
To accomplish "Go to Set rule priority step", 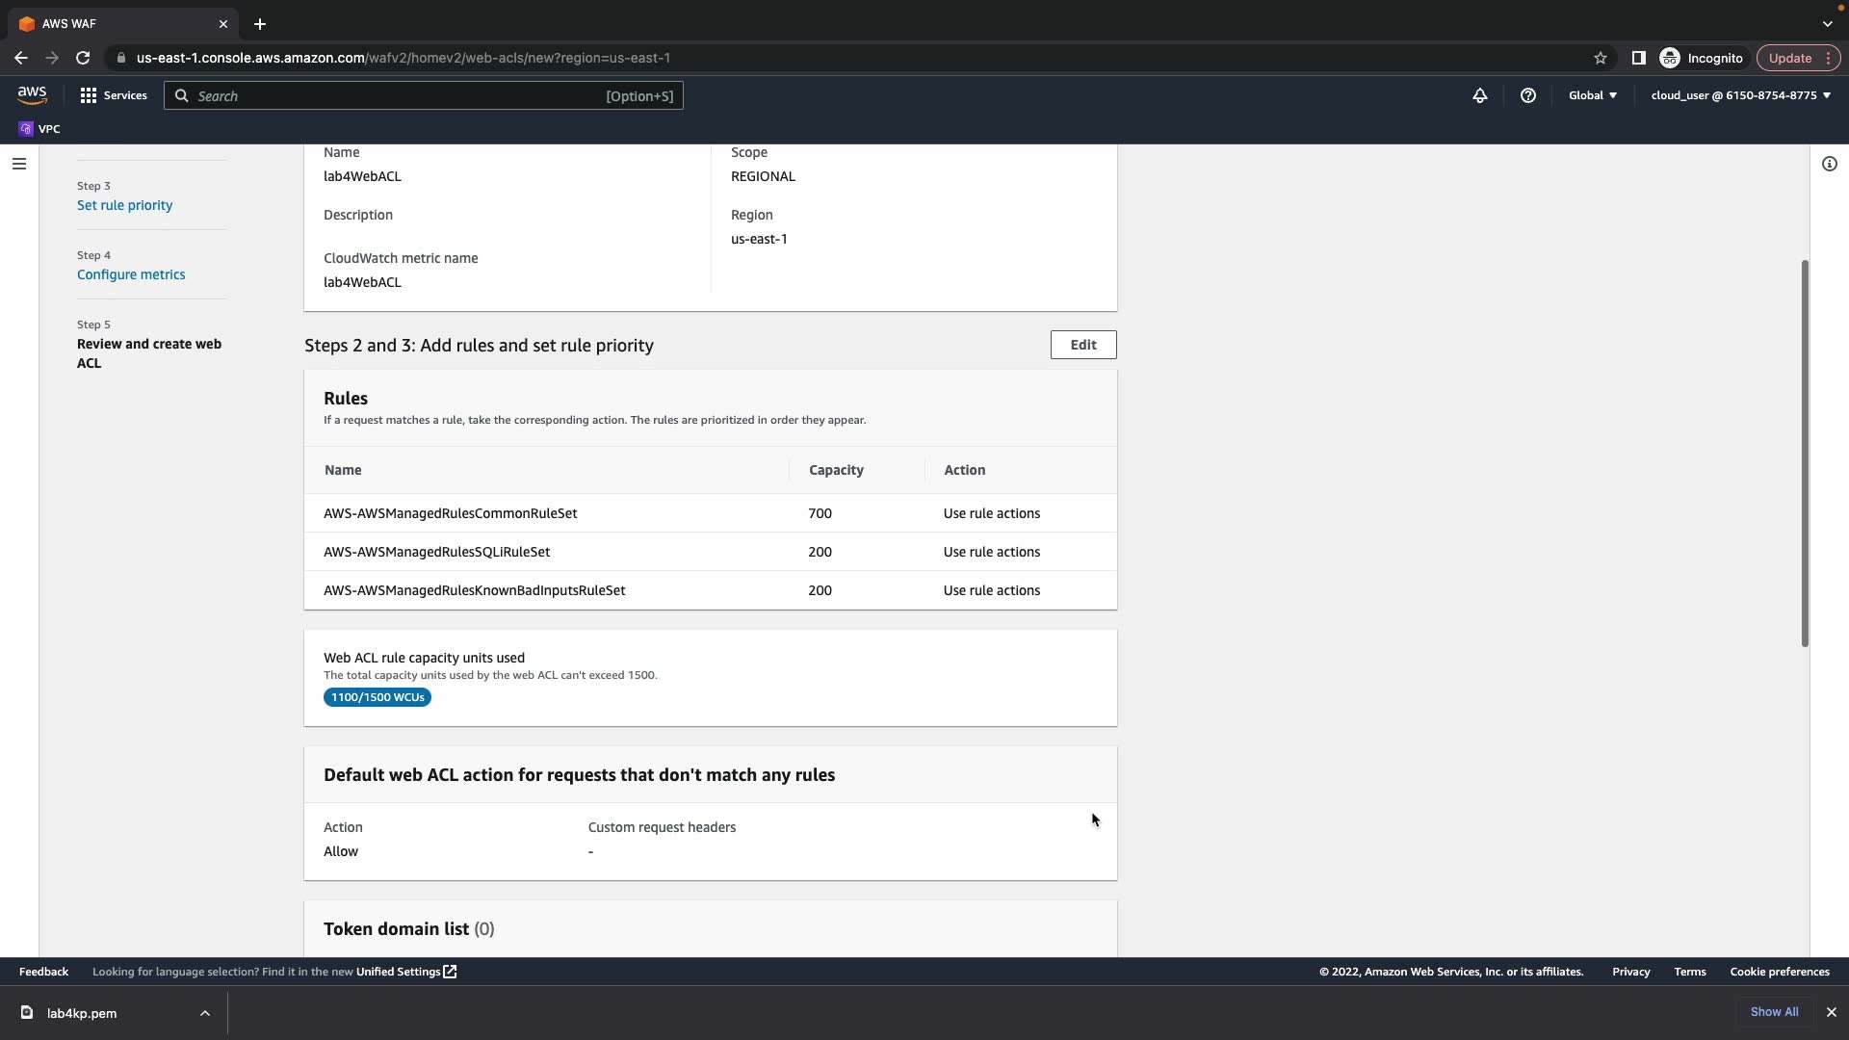I will 124,205.
